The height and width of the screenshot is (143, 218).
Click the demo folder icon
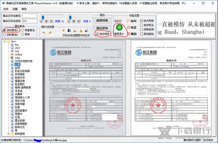coord(8,41)
